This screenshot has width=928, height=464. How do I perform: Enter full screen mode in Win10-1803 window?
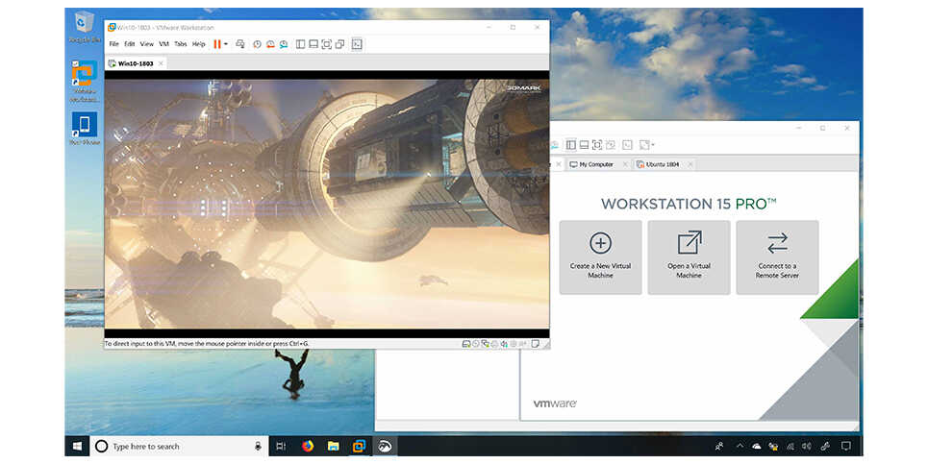(x=326, y=44)
